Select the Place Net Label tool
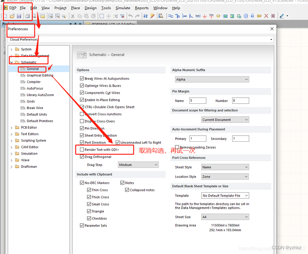Viewport: 308px width, 254px height. pos(198,16)
